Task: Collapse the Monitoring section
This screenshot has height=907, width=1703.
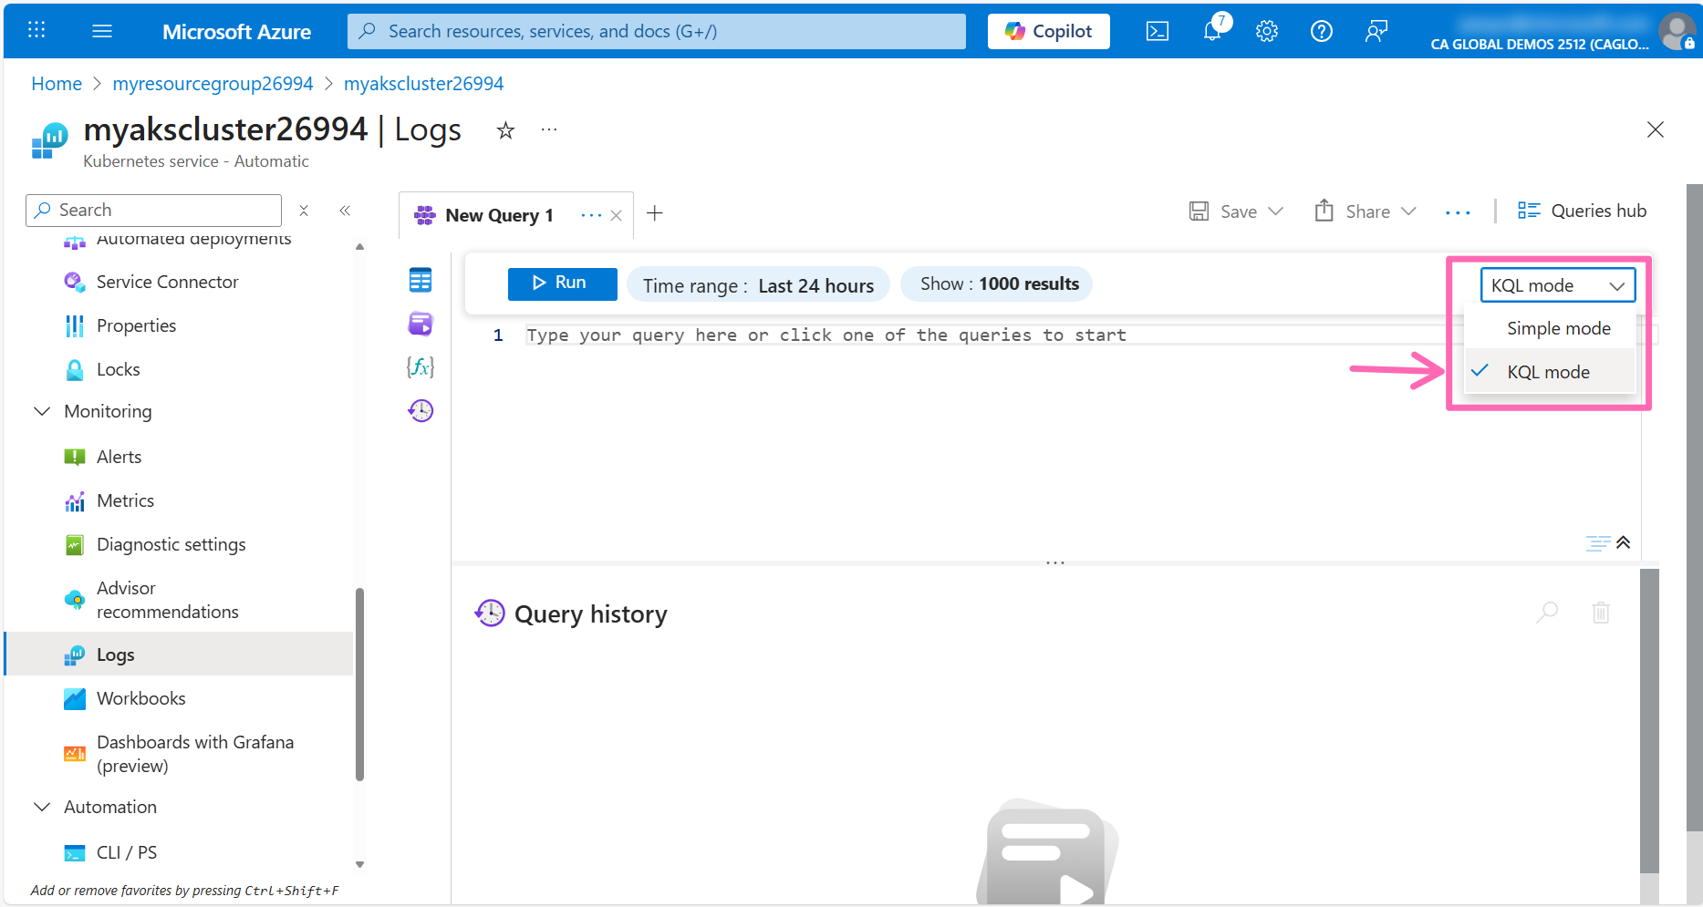Action: coord(42,412)
